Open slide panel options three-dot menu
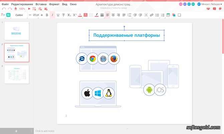224x134 pixels. 31,131
